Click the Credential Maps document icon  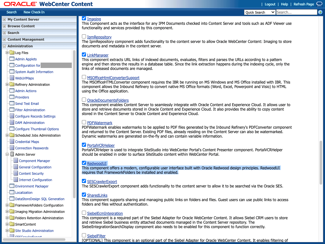coord(12,141)
